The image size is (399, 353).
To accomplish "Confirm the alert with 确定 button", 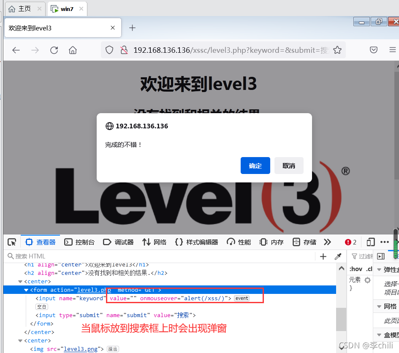I will [x=255, y=166].
